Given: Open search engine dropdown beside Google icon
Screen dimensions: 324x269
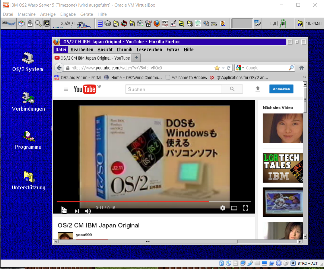Looking at the screenshot, I should click(x=243, y=68).
